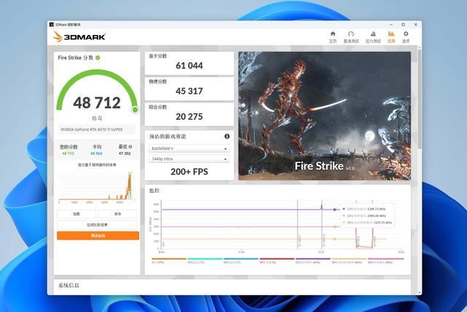Open the Options (选项) gear icon
467x312 pixels.
point(406,36)
